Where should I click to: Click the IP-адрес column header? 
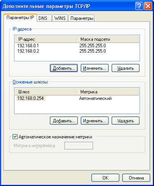pos(46,39)
